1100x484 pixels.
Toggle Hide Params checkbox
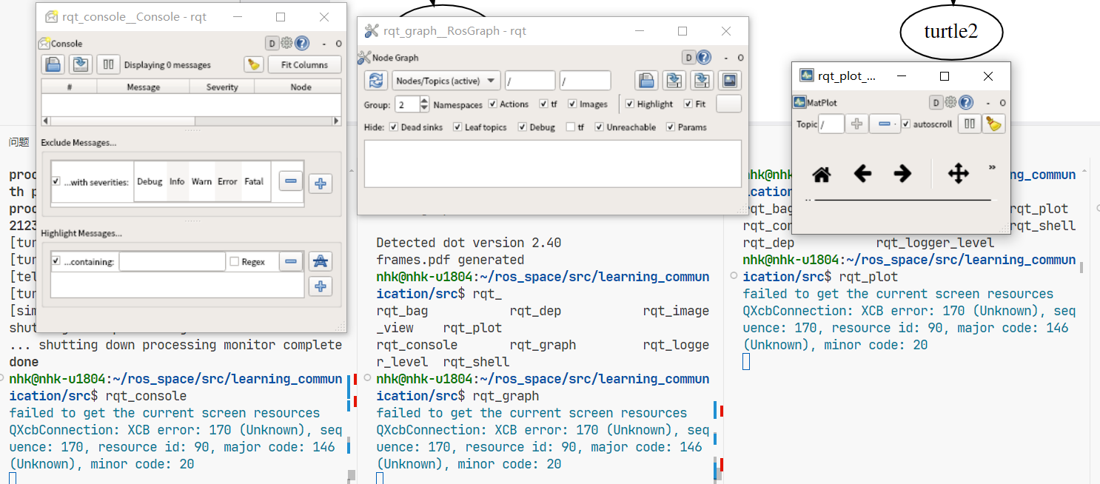(x=671, y=127)
